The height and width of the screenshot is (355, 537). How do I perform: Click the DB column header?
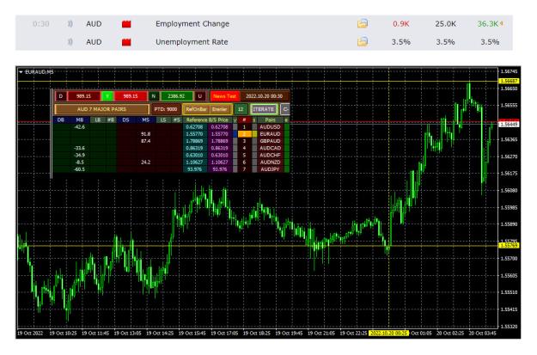[x=61, y=120]
